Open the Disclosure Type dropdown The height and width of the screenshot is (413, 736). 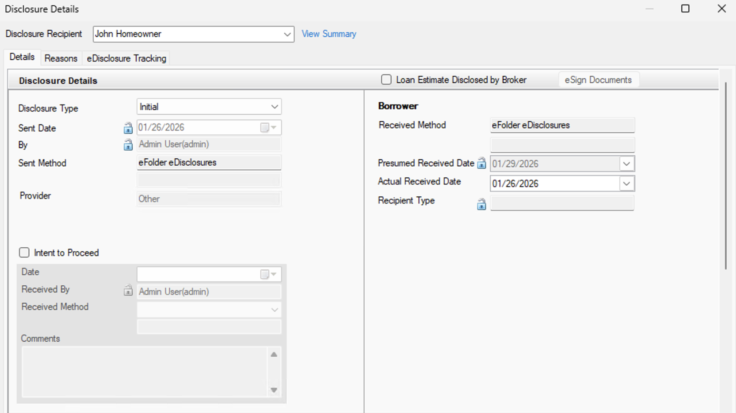tap(274, 107)
